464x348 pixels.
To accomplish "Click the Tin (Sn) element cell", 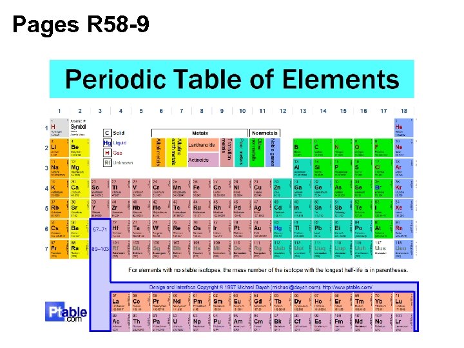I will 323,209.
